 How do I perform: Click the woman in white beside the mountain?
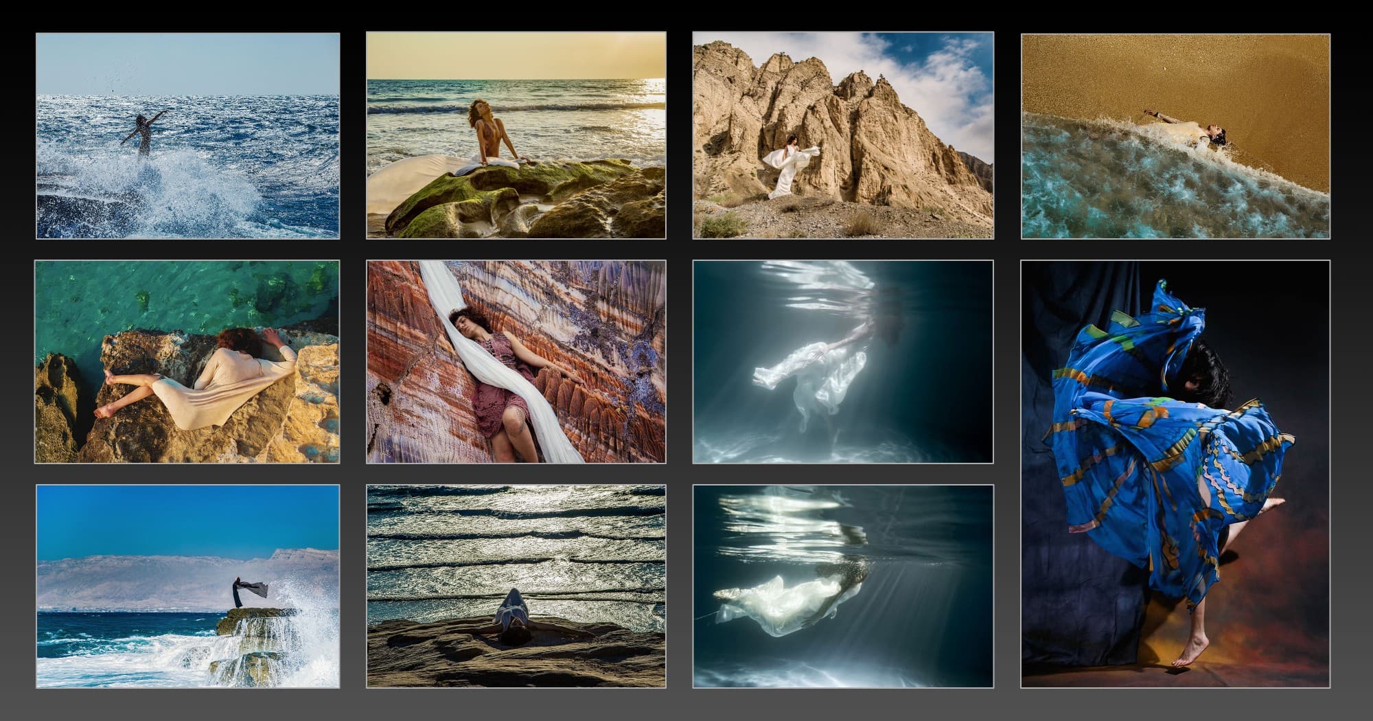pyautogui.click(x=787, y=166)
